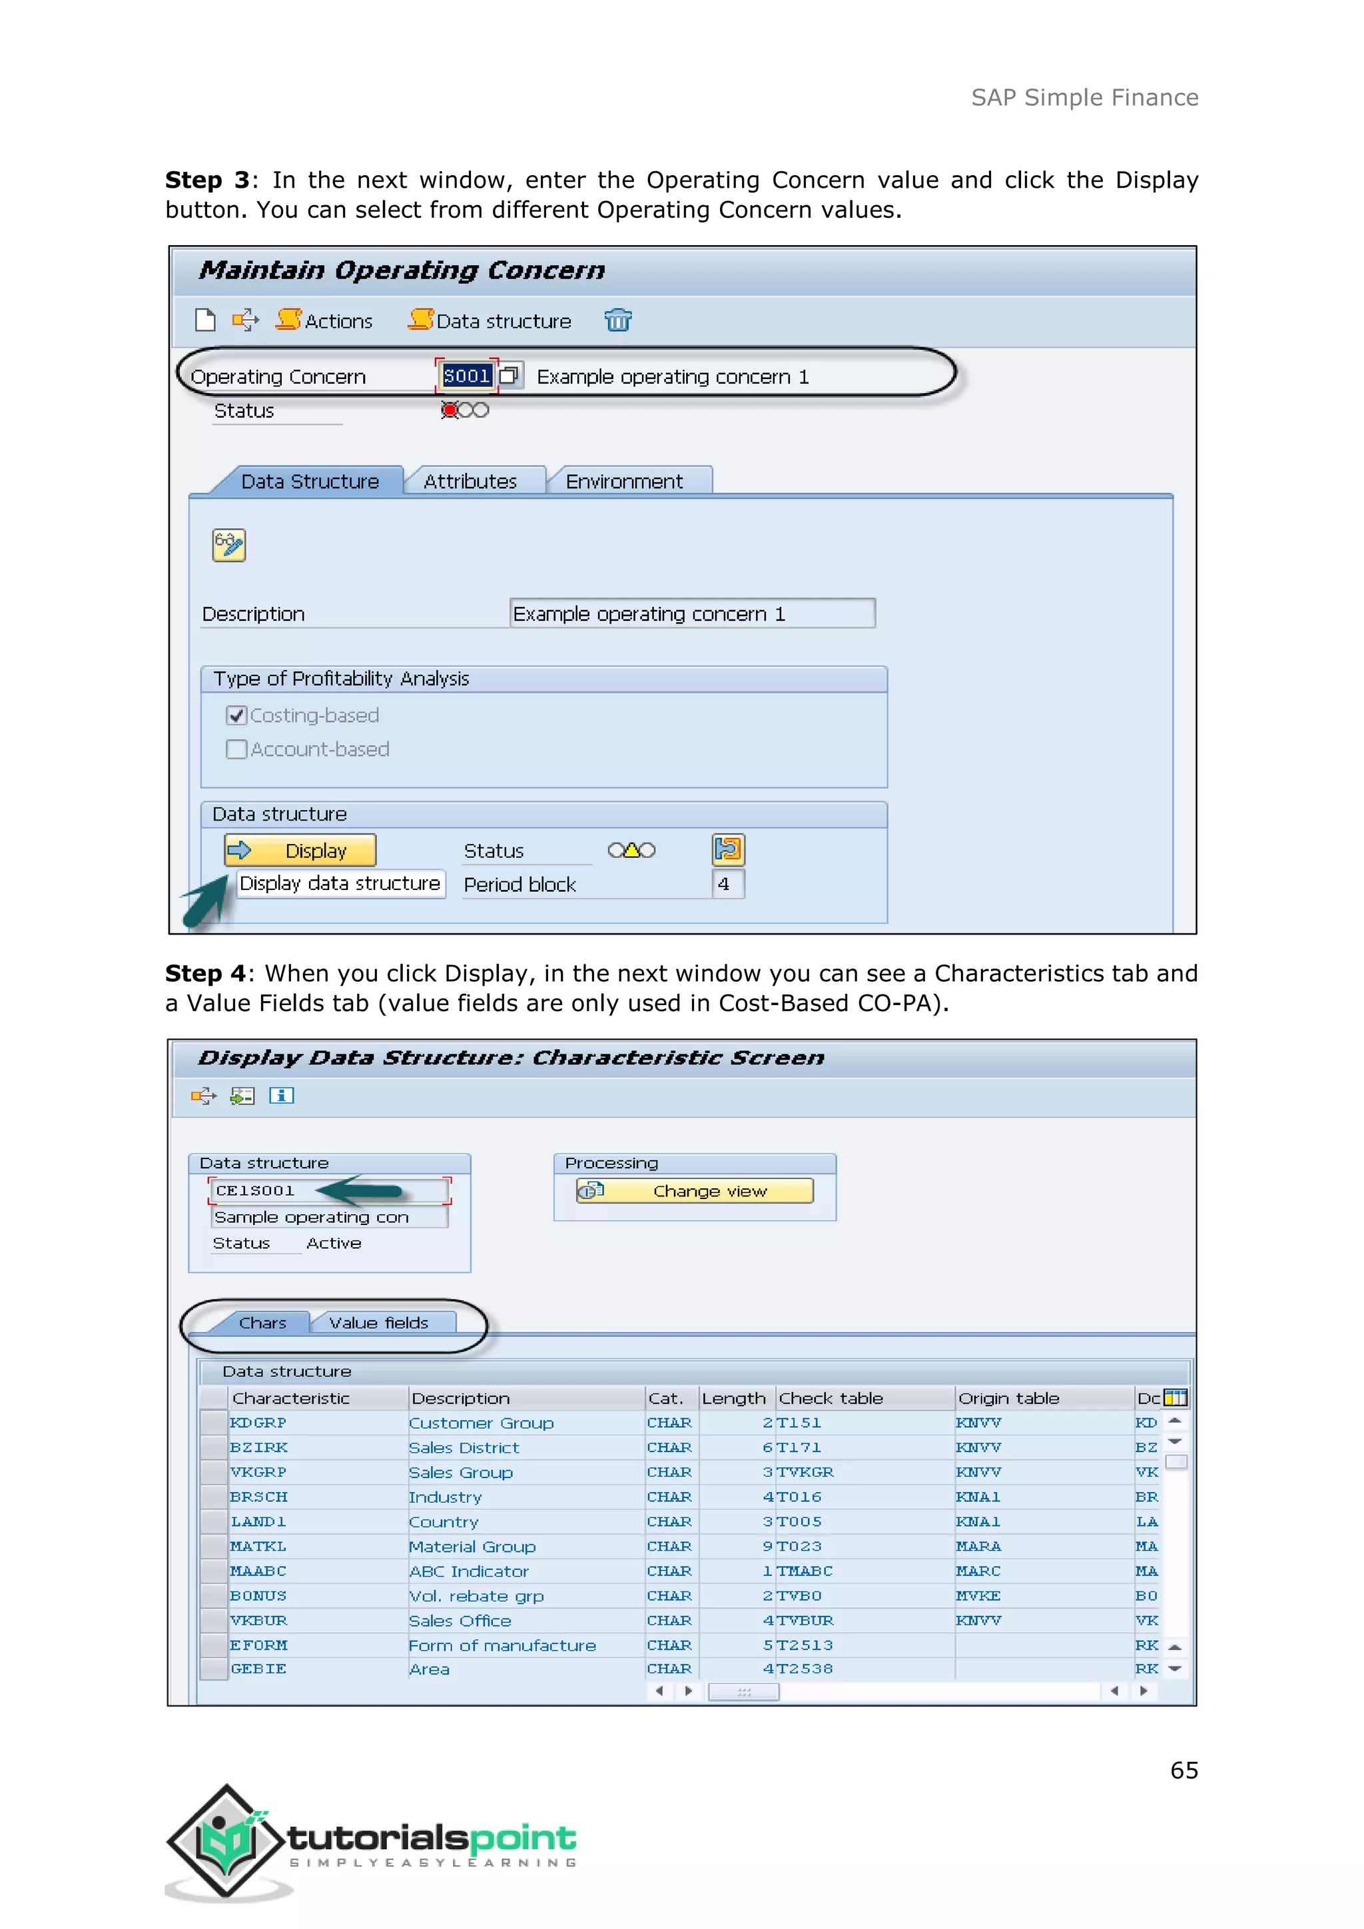
Task: Click the Create new document icon in Maintain Operating Concern
Action: [205, 320]
